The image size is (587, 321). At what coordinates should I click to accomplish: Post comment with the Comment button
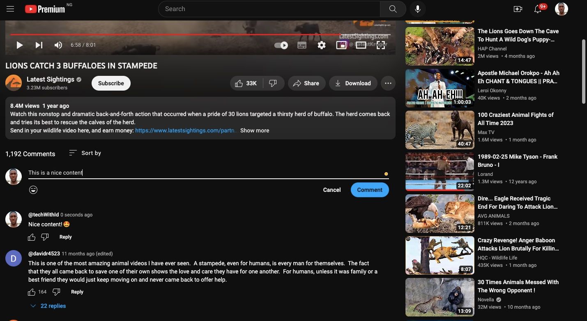[369, 190]
